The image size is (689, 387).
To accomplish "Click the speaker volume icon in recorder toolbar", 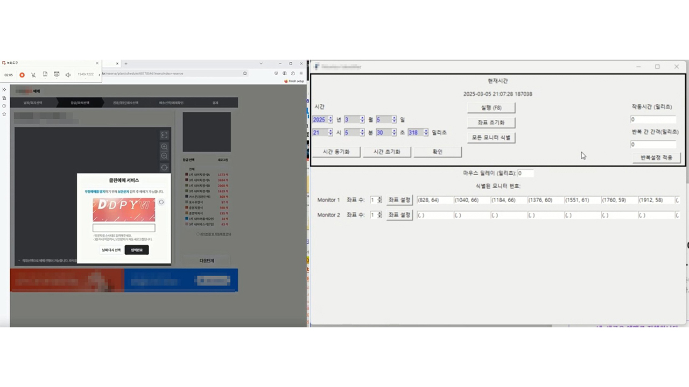I will pos(68,75).
